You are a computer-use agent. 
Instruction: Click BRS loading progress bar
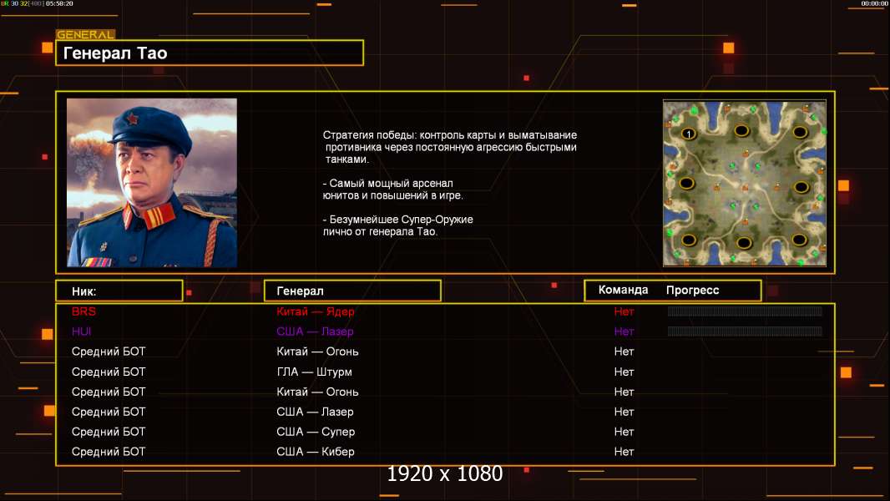tap(745, 311)
